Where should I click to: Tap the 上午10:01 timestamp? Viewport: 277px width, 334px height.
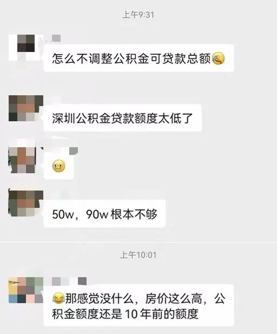(138, 255)
